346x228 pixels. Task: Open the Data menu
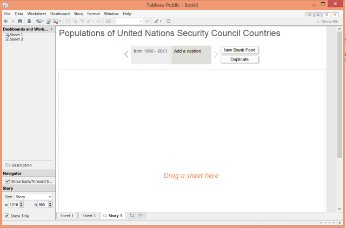tap(19, 14)
